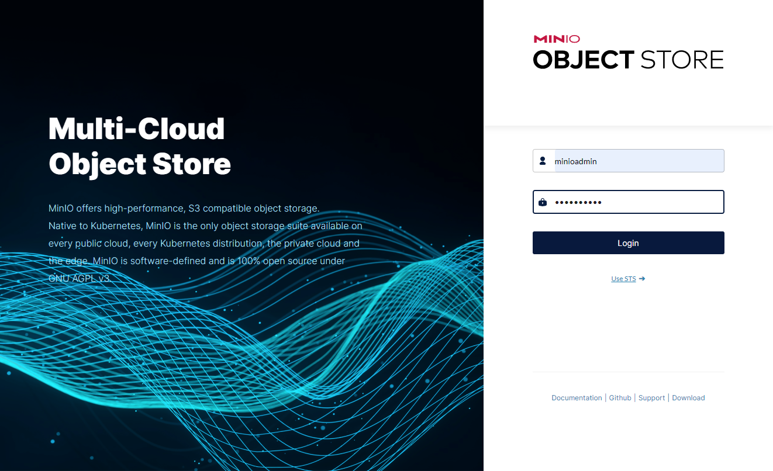The width and height of the screenshot is (773, 471).
Task: Focus the username field containing minioadmin
Action: coord(629,161)
